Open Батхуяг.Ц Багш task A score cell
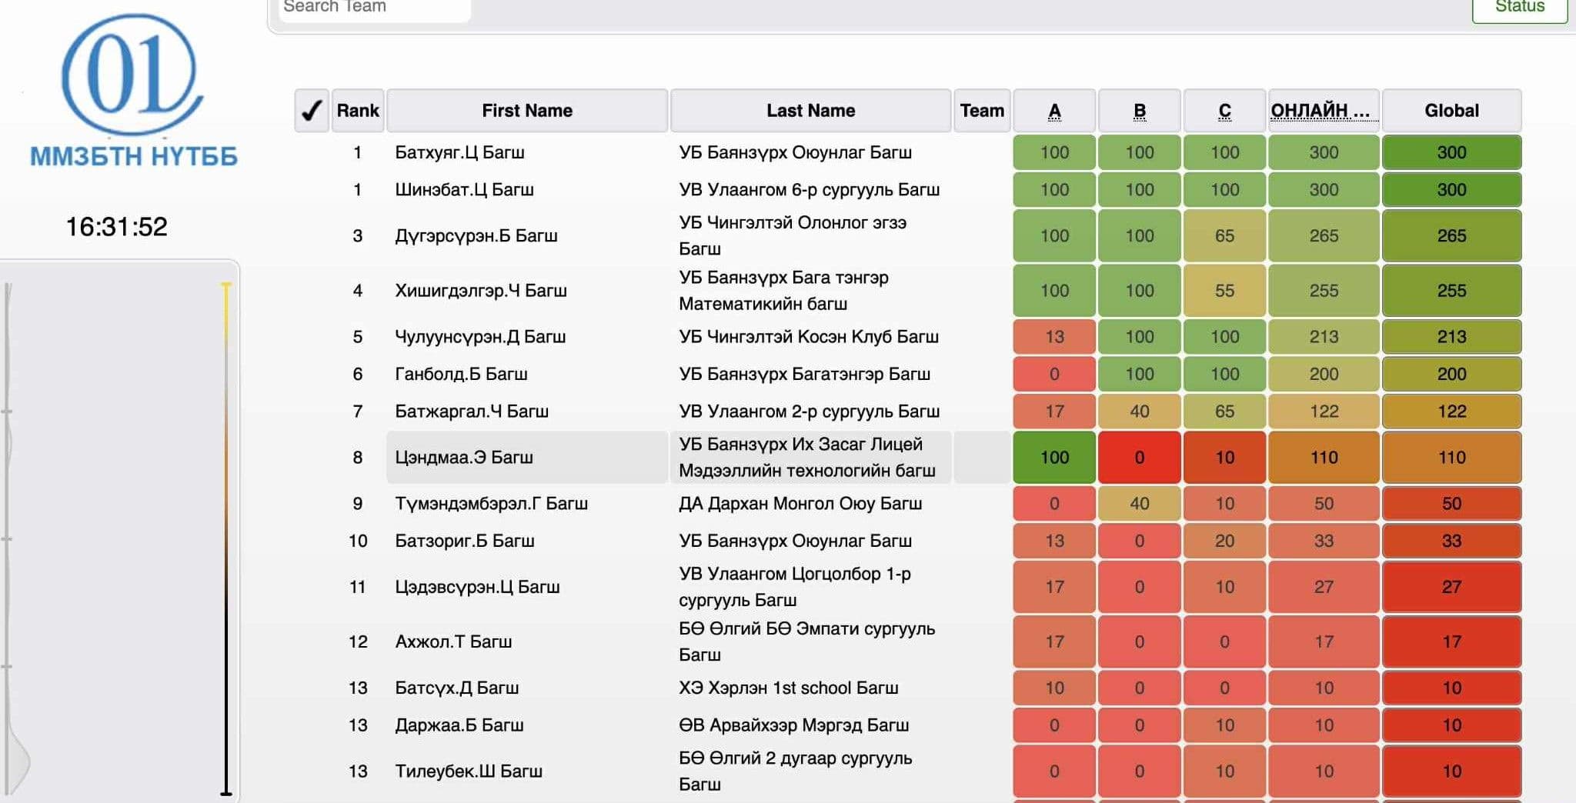Image resolution: width=1576 pixels, height=803 pixels. click(x=1054, y=152)
